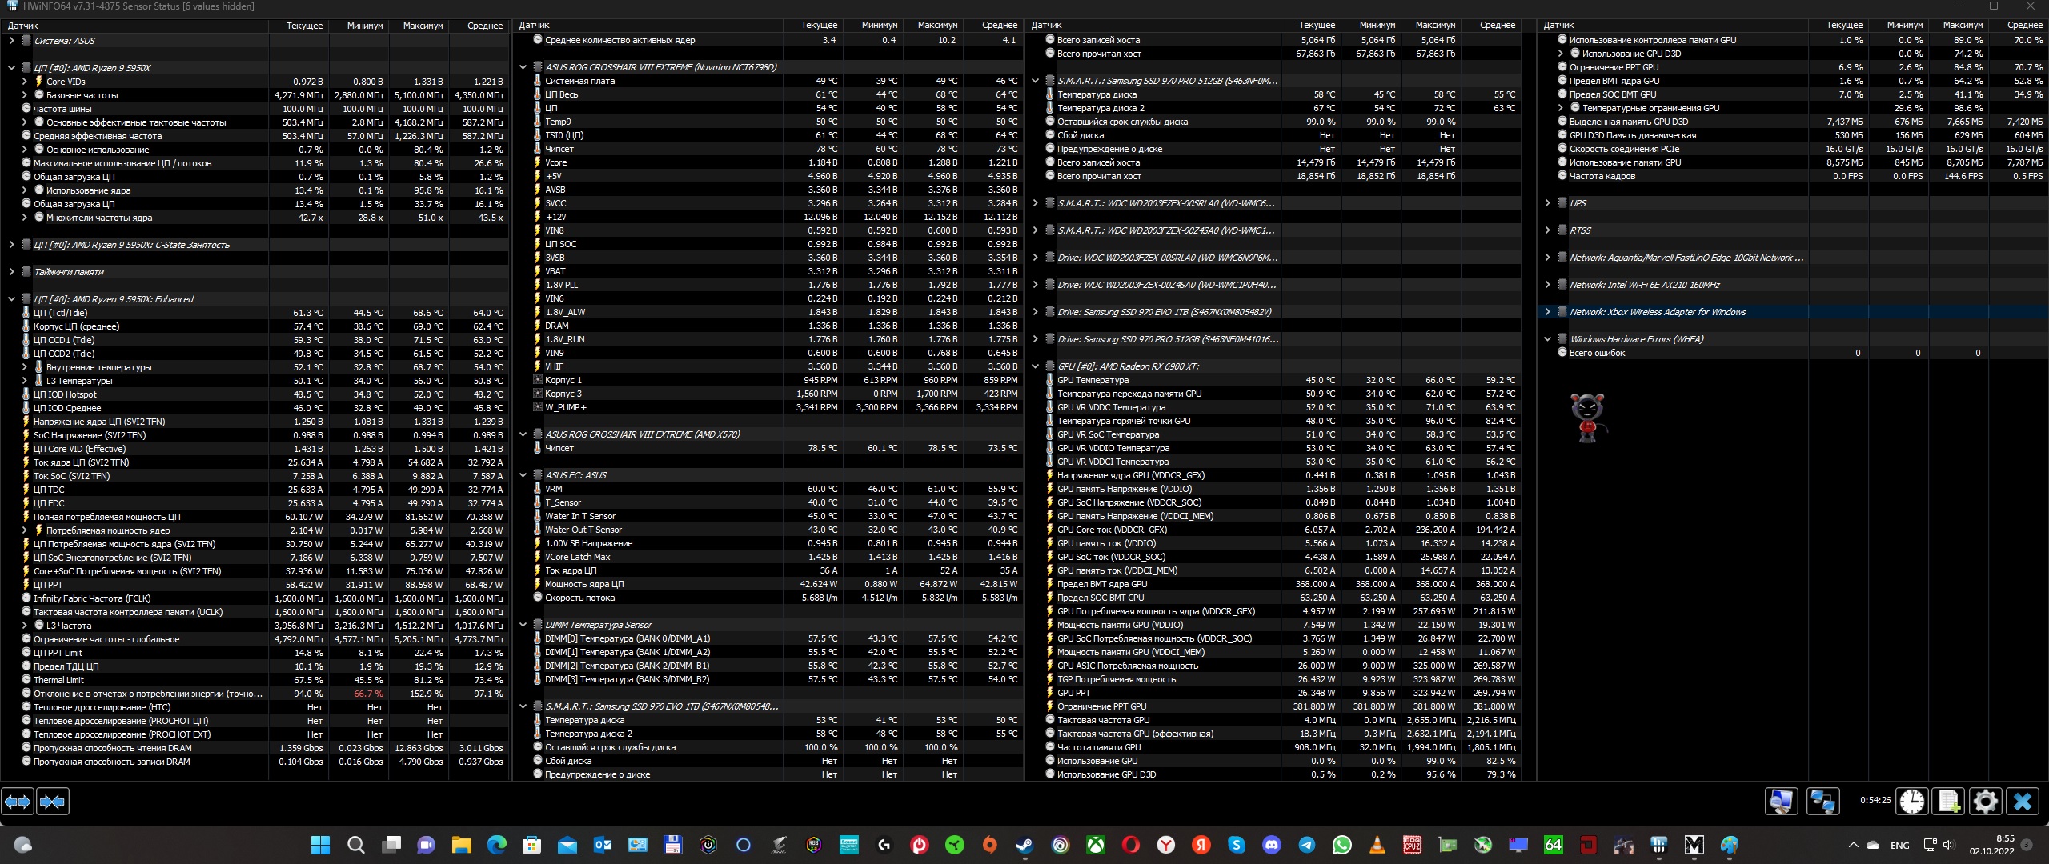This screenshot has width=2049, height=864.
Task: Expand the RTSS sensor group
Action: pyautogui.click(x=1547, y=230)
